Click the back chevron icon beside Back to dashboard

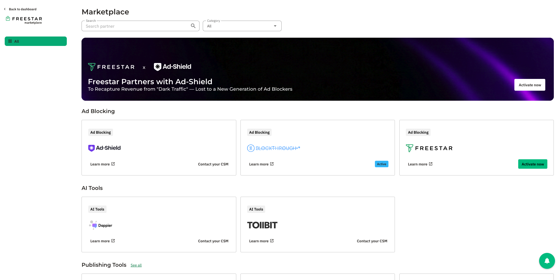click(5, 9)
